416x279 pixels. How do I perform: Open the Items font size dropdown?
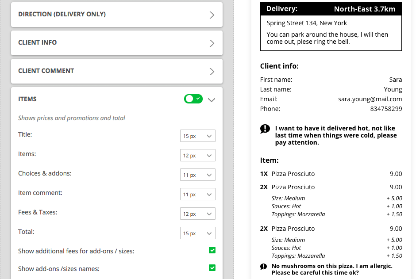pyautogui.click(x=197, y=156)
